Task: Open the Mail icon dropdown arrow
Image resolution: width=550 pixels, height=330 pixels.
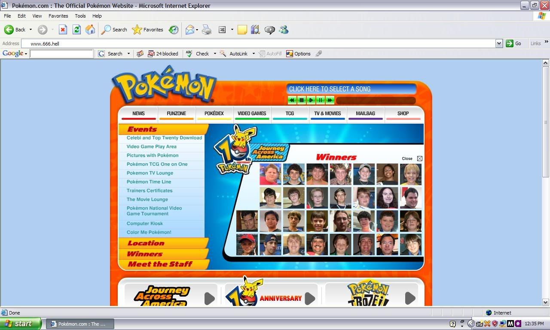Action: 197,30
